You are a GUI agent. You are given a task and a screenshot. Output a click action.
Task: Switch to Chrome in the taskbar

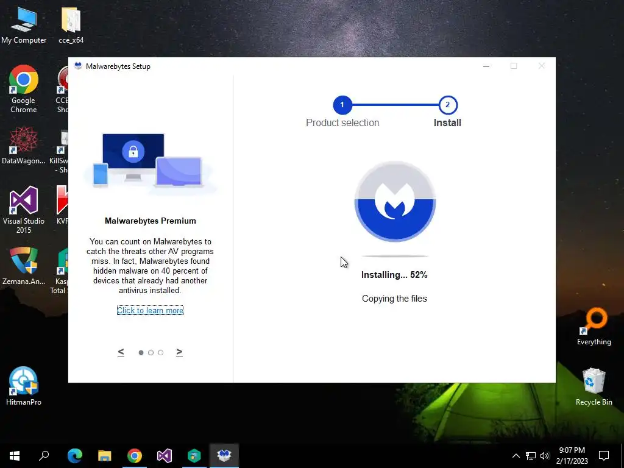135,456
